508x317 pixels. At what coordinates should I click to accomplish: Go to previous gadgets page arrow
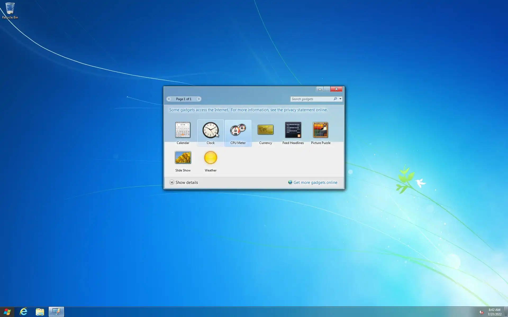point(169,99)
